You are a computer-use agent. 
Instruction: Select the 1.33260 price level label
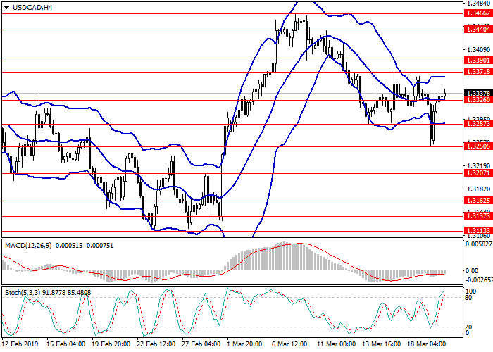click(478, 100)
